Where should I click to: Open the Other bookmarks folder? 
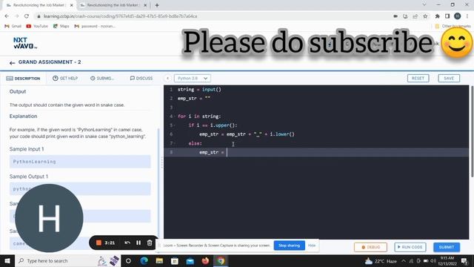point(453,26)
